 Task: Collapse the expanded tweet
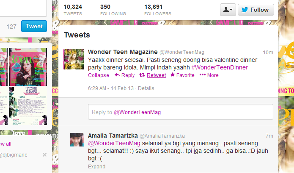click(99, 75)
